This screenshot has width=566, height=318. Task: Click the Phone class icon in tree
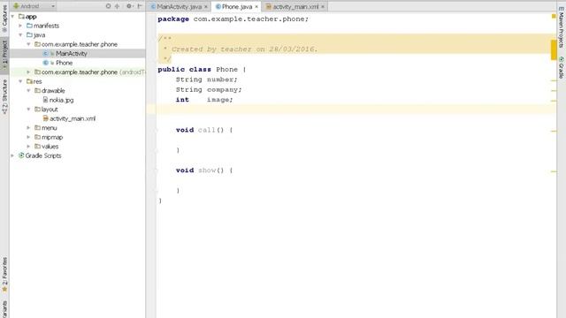pos(45,63)
